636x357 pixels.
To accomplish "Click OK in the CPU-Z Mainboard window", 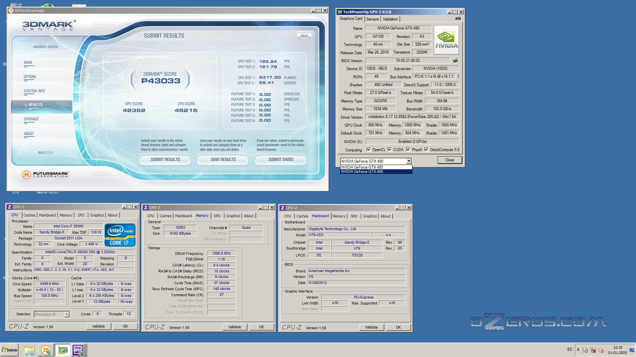I will pos(398,327).
